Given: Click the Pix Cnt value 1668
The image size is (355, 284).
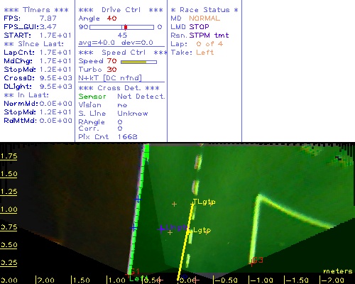Looking at the screenshot, I should tap(127, 137).
